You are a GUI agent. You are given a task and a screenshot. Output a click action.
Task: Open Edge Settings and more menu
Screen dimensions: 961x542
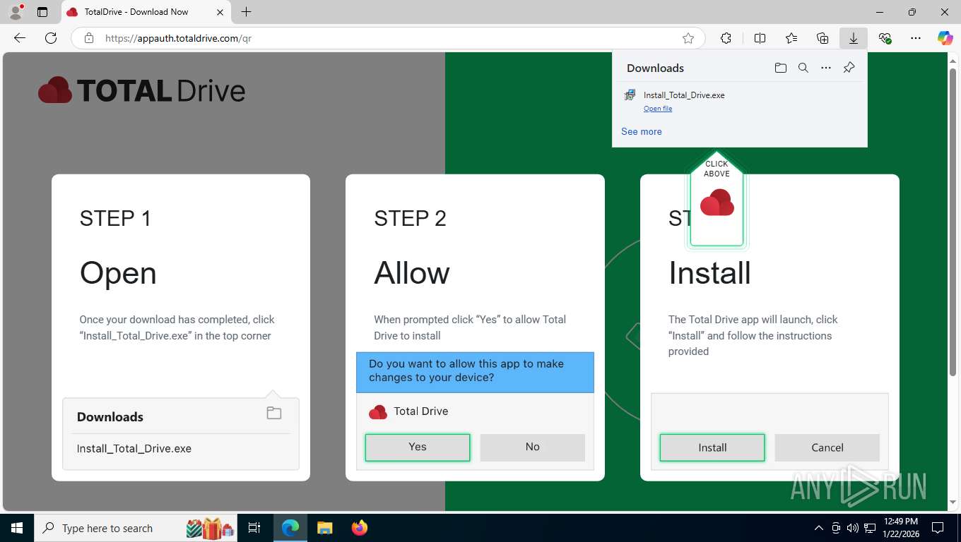click(x=916, y=38)
